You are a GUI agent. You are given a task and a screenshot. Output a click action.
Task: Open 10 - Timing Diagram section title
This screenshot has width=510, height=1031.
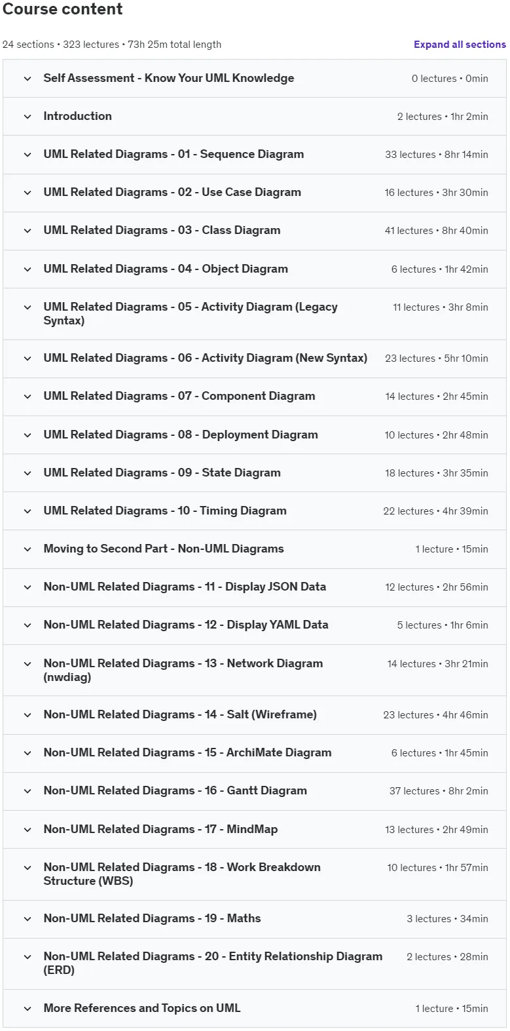(x=165, y=511)
